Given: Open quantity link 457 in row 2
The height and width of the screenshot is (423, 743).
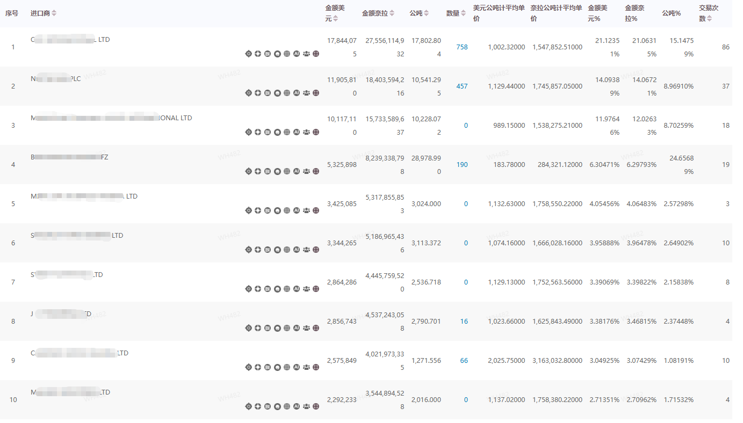Looking at the screenshot, I should (461, 86).
